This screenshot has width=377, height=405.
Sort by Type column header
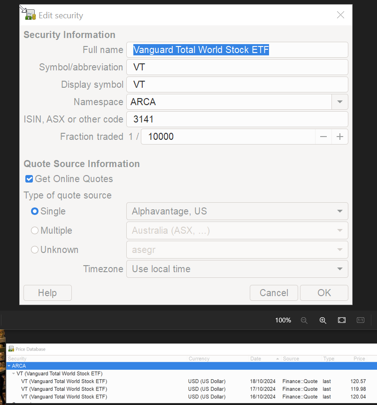click(332, 359)
